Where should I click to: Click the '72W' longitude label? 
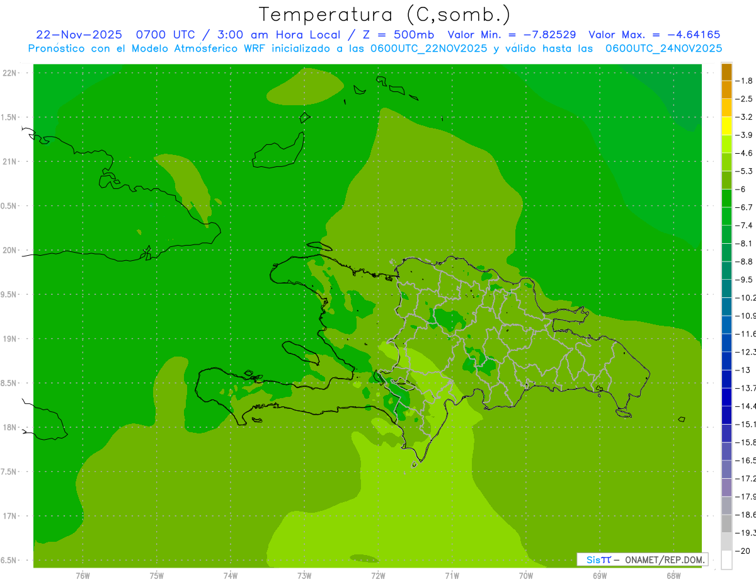pyautogui.click(x=378, y=575)
